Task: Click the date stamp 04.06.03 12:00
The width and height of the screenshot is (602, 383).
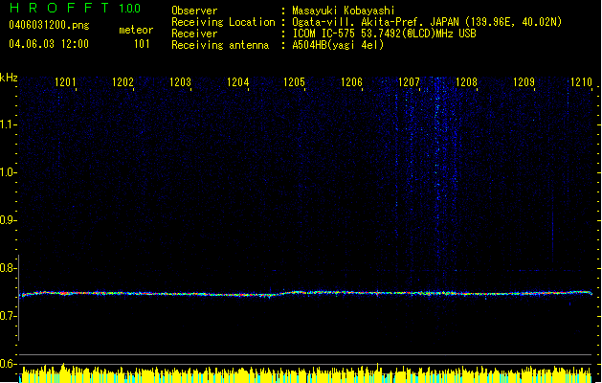Action: coord(49,44)
